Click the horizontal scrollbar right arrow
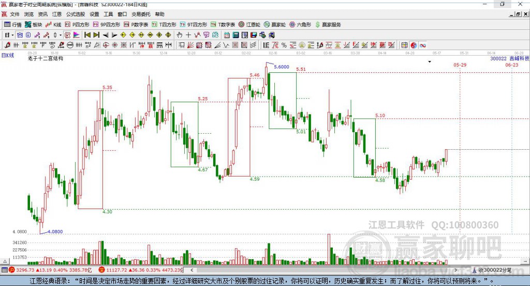The height and width of the screenshot is (286, 530). click(455, 270)
